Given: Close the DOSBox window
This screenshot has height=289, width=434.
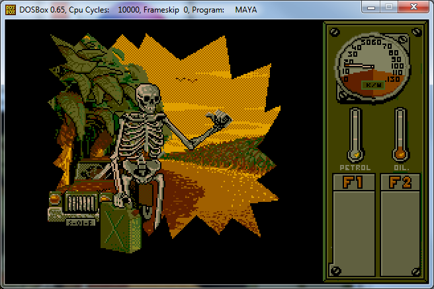Looking at the screenshot, I should [x=413, y=7].
